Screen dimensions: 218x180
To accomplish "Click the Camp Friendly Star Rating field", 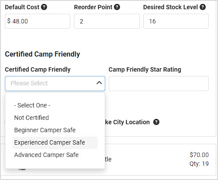I will (159, 84).
